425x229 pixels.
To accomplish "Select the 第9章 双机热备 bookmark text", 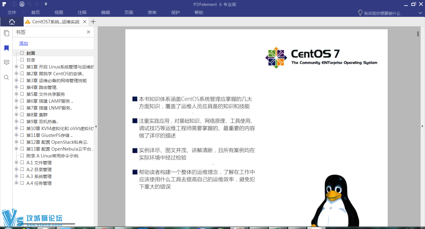I will click(42, 122).
